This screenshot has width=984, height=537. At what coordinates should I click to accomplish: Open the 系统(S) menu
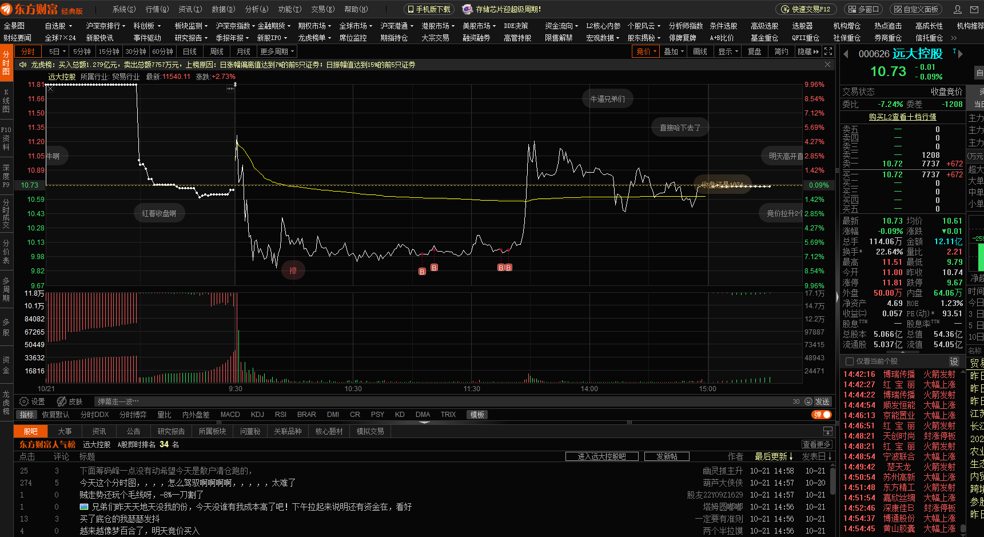coord(124,9)
